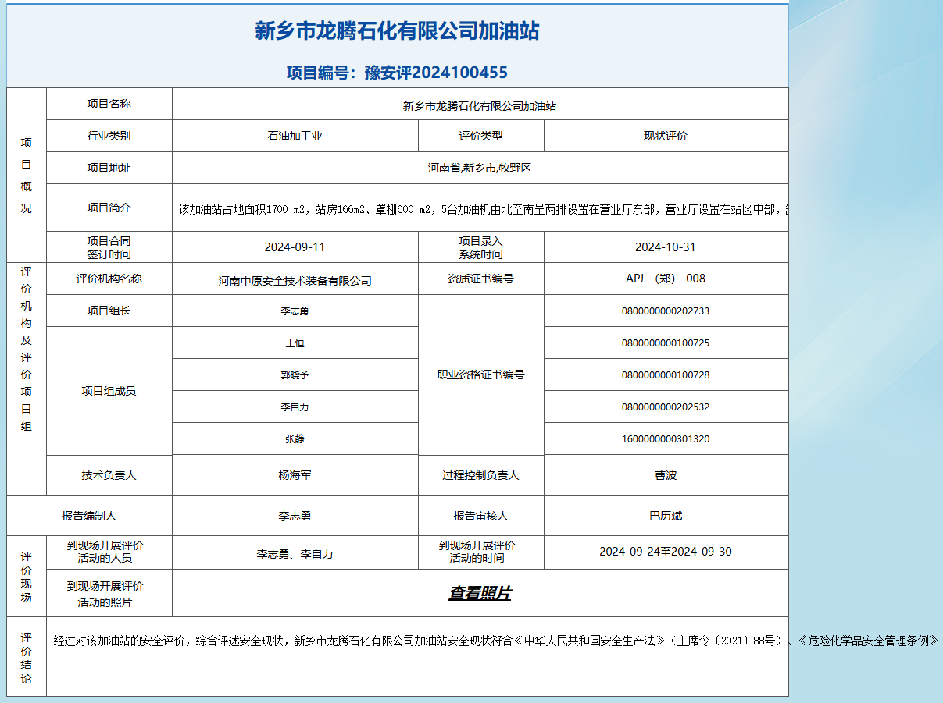Select team member 王恒
This screenshot has height=703, width=943.
[x=295, y=343]
